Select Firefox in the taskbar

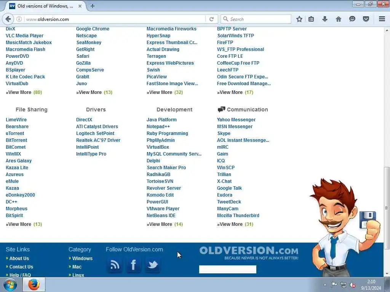pyautogui.click(x=34, y=284)
